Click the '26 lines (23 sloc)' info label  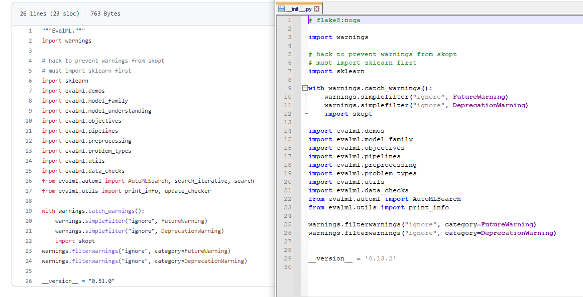[50, 14]
